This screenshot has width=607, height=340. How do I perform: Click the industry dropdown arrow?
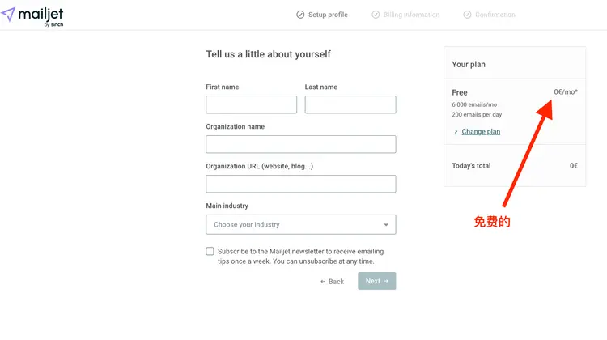(x=386, y=224)
